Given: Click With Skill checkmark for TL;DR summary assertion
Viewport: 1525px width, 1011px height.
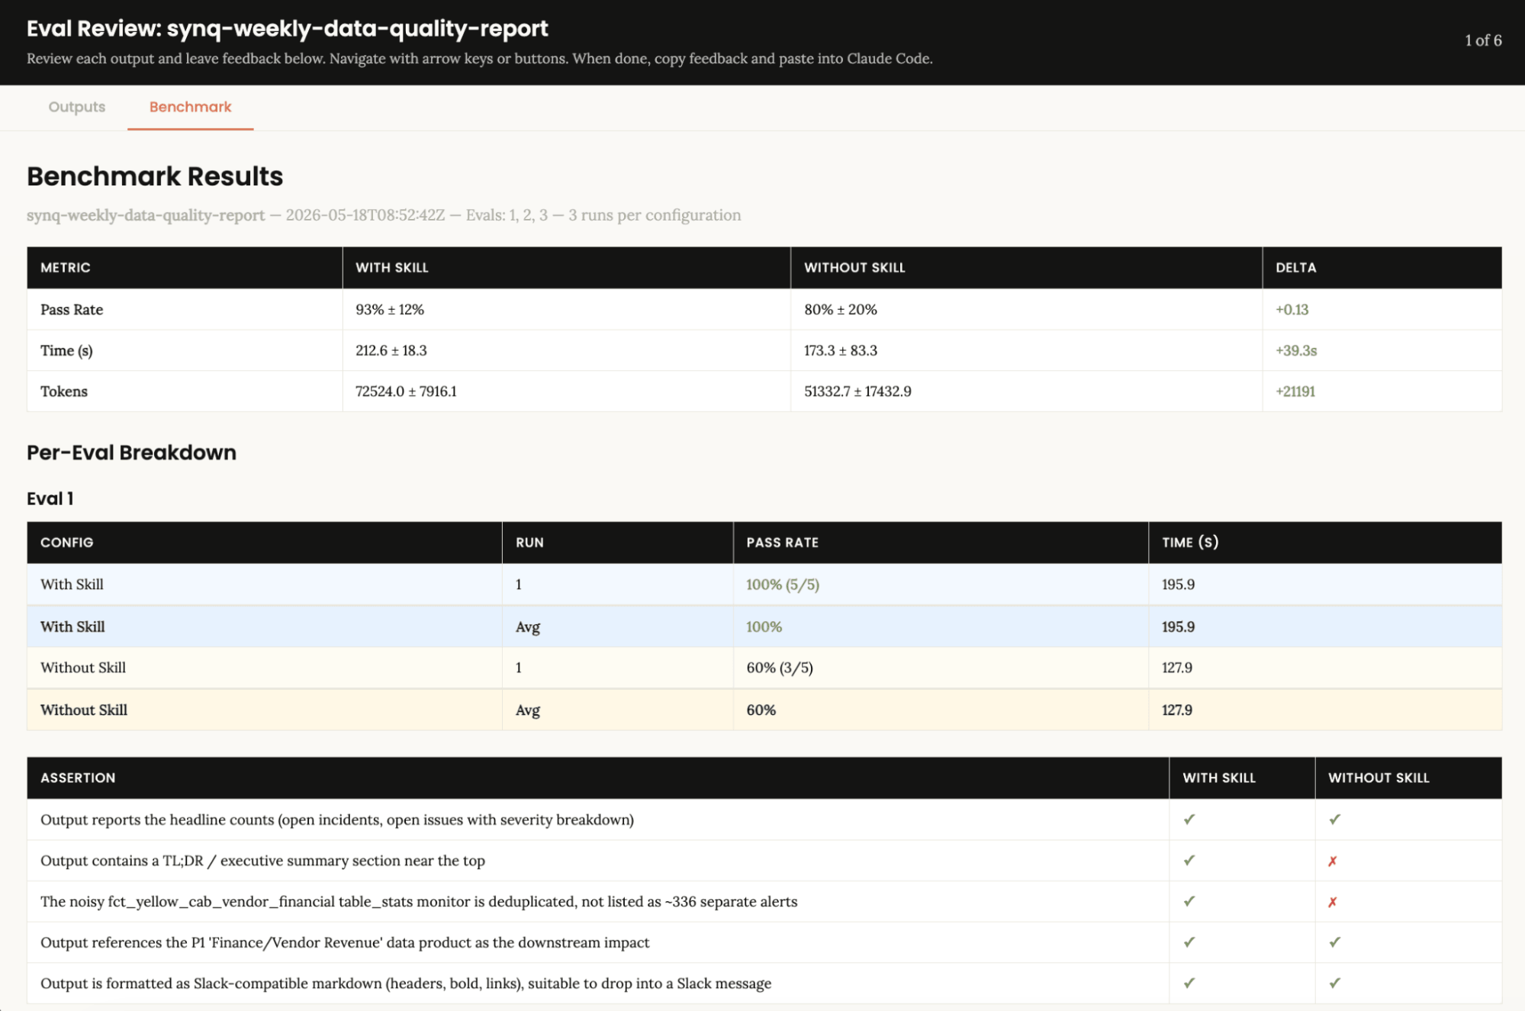Looking at the screenshot, I should (1189, 861).
